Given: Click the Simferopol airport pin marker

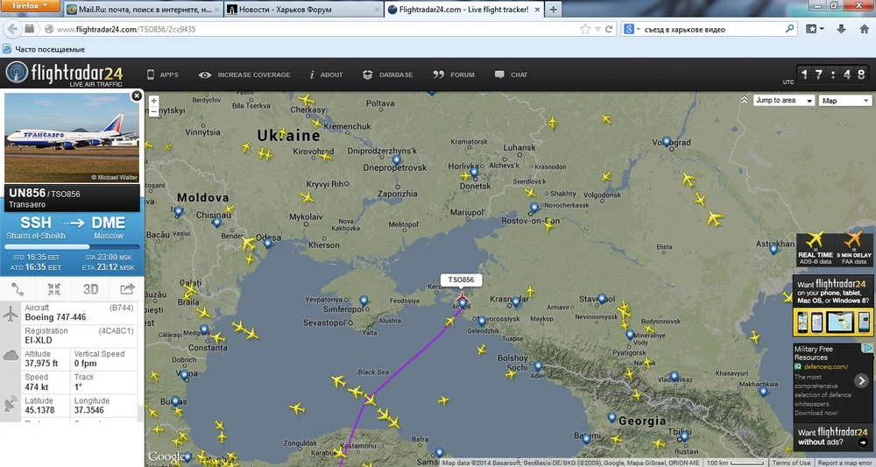Looking at the screenshot, I should point(364,301).
